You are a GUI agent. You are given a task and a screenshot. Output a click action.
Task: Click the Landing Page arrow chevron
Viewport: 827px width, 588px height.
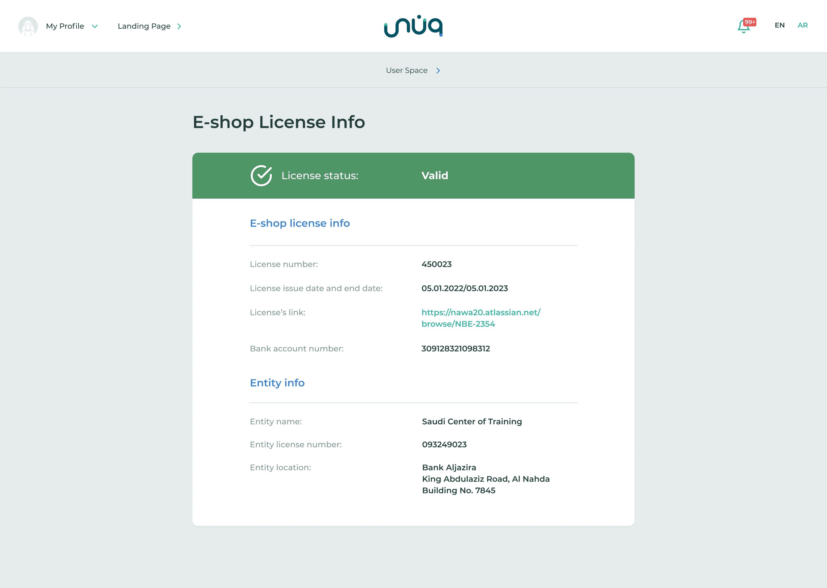tap(179, 26)
